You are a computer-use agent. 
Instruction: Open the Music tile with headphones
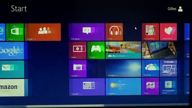point(114,32)
